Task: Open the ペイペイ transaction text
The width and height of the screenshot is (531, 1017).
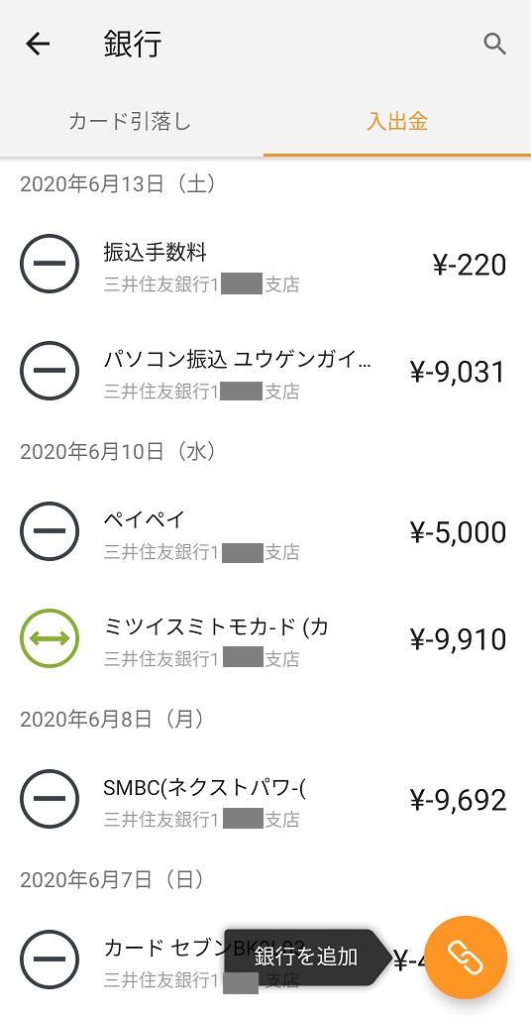Action: [145, 518]
